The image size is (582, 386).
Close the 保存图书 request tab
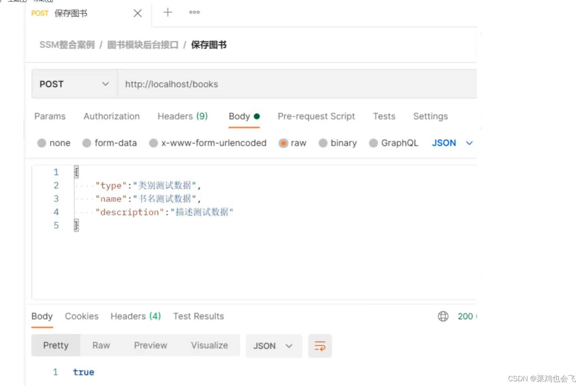click(138, 13)
